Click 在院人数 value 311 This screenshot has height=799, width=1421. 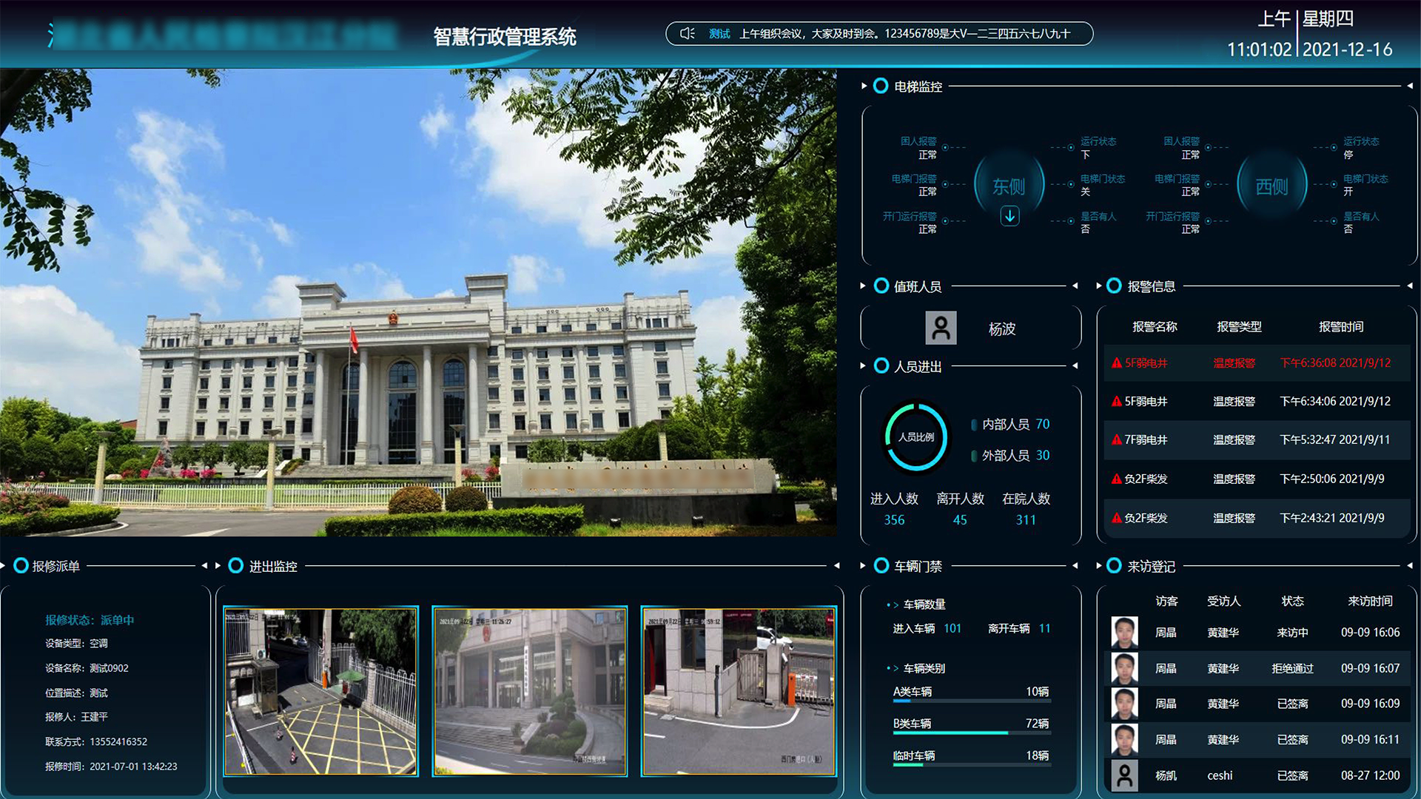click(x=1026, y=520)
